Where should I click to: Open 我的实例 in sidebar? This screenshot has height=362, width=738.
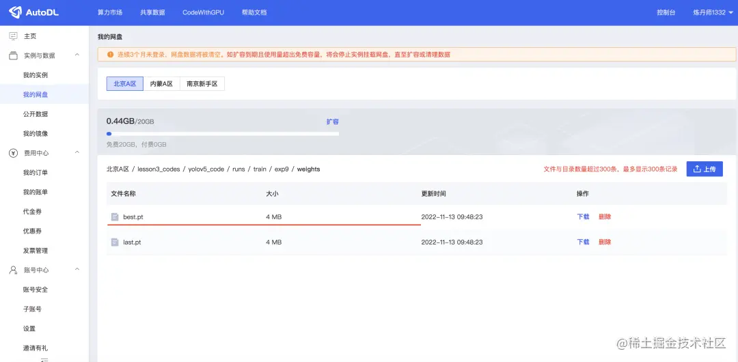[36, 75]
